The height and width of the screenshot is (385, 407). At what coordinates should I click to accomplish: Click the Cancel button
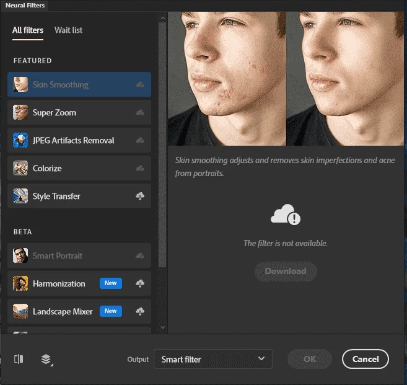tap(365, 359)
